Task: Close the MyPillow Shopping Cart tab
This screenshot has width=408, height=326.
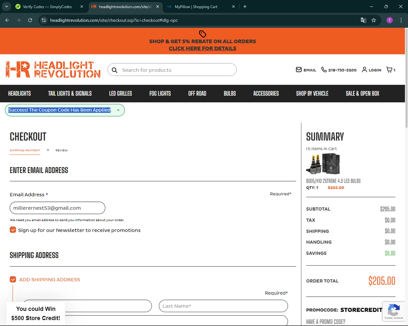Action: pyautogui.click(x=233, y=7)
